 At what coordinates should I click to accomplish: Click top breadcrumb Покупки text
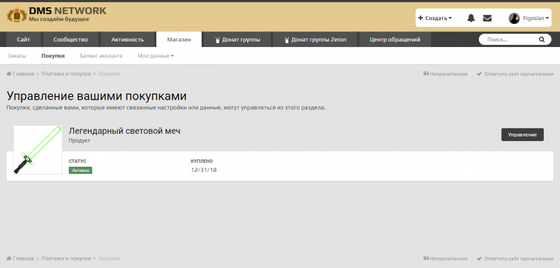click(109, 74)
